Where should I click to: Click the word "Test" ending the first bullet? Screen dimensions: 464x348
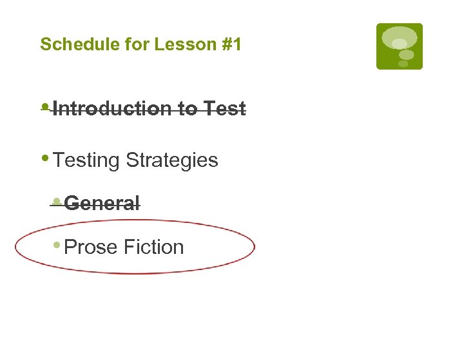pyautogui.click(x=224, y=109)
